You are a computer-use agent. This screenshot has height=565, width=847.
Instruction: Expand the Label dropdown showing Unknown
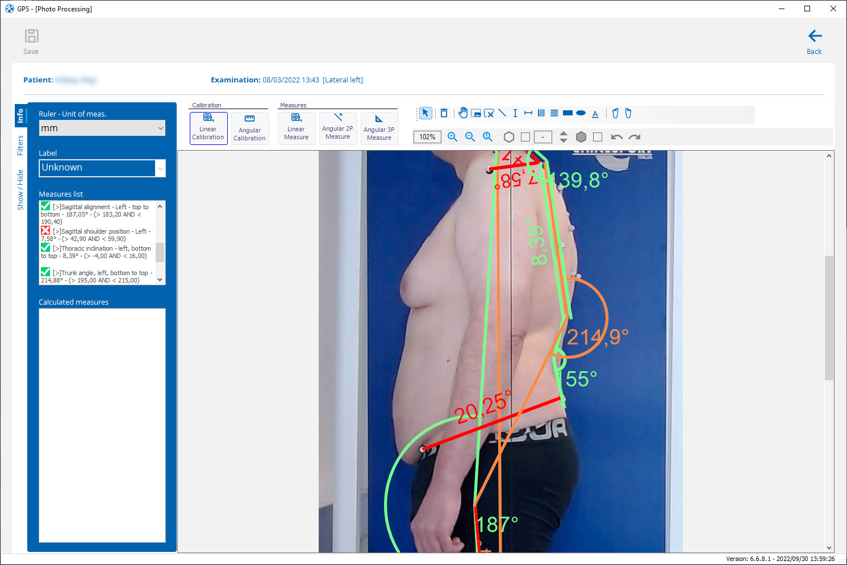click(160, 168)
